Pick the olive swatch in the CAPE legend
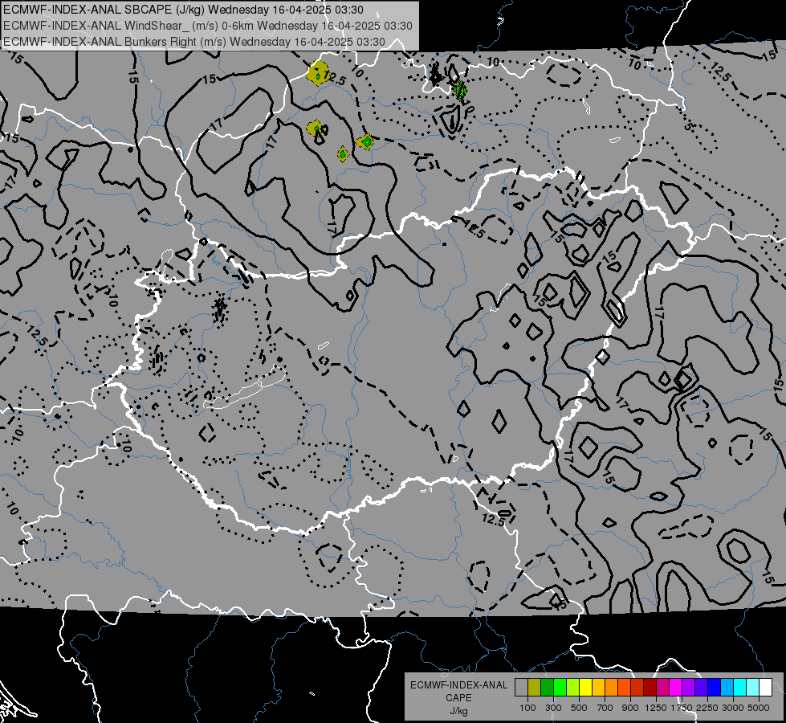Viewport: 786px width, 723px height. [535, 687]
